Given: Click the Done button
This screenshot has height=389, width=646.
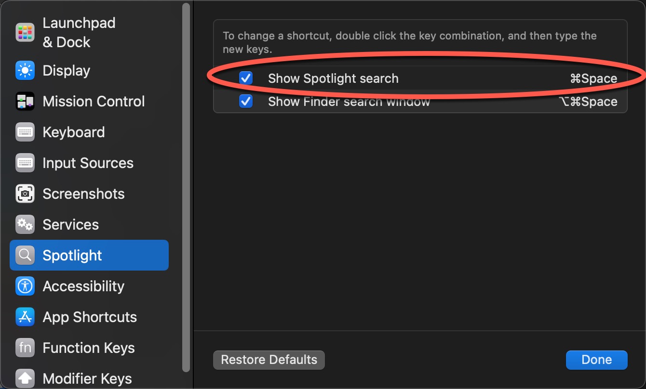Looking at the screenshot, I should point(596,360).
